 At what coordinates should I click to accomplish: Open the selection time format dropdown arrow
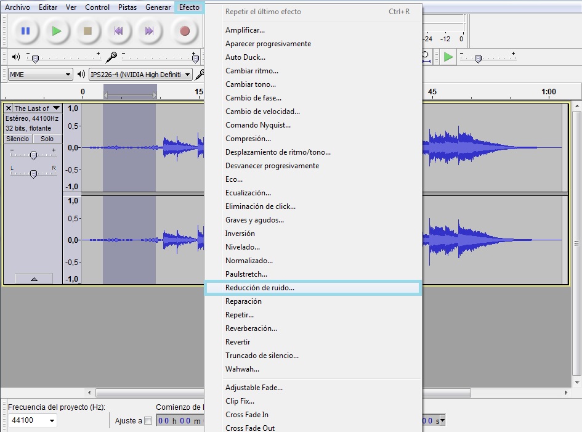tap(442, 421)
